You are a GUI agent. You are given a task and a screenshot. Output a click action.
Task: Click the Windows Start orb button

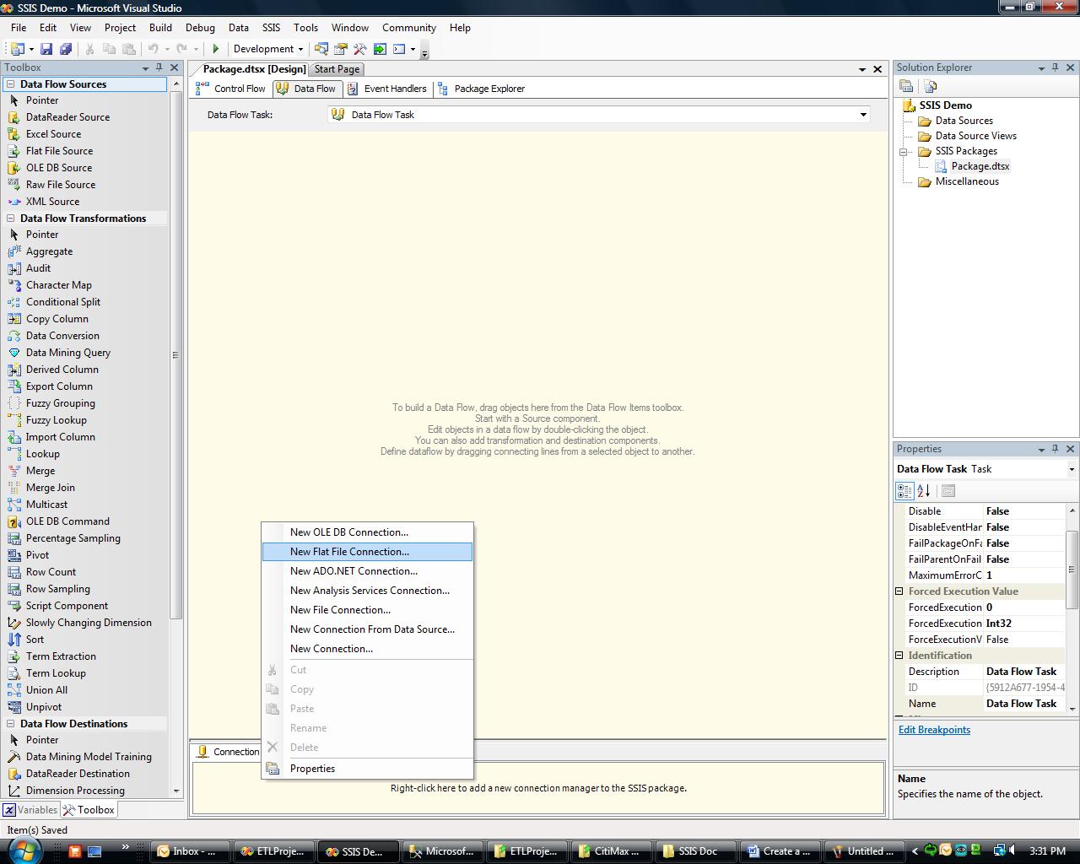click(x=23, y=850)
